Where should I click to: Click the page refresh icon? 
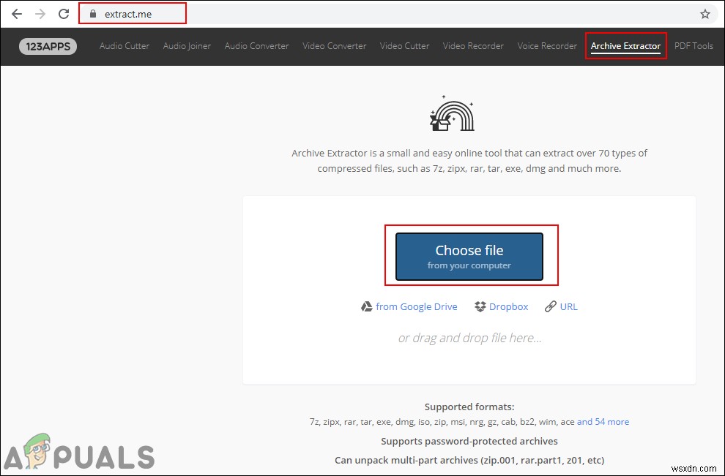tap(64, 13)
